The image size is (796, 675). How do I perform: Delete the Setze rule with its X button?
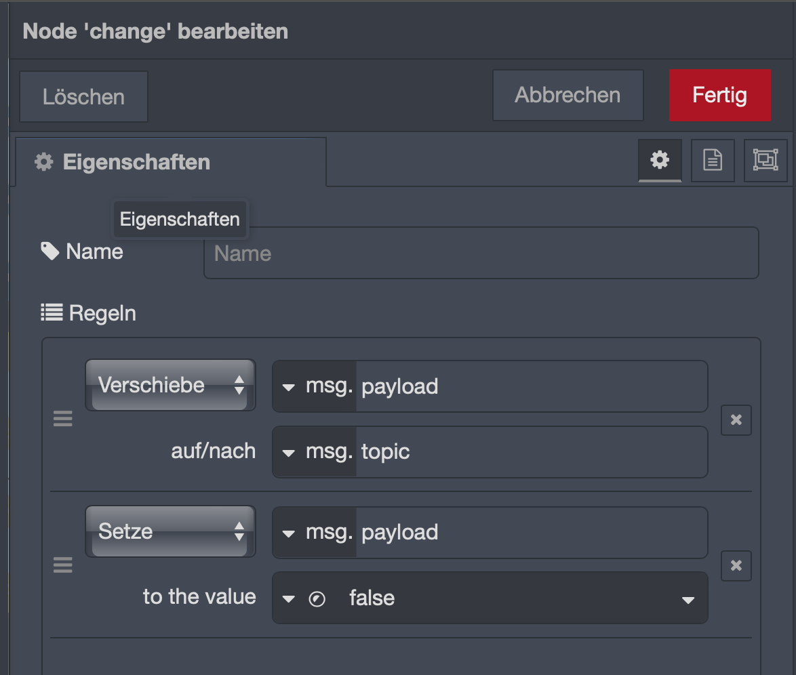pos(736,565)
